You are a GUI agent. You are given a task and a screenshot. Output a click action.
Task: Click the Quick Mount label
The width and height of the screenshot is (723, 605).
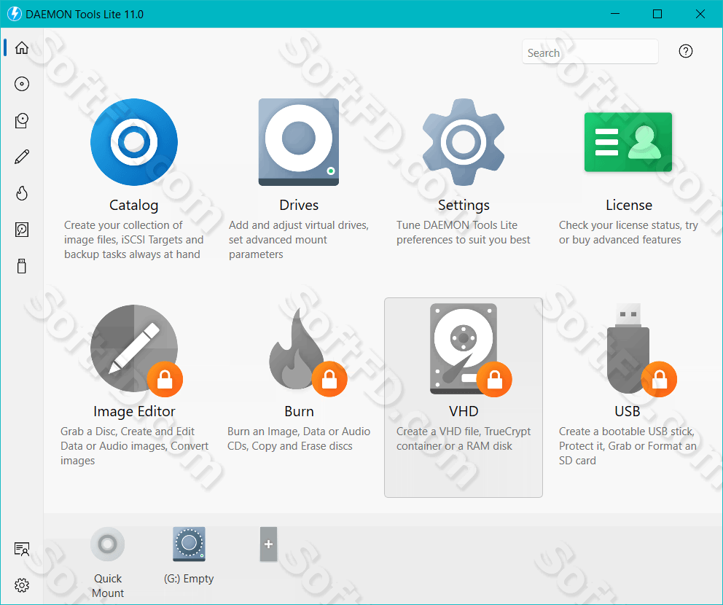pyautogui.click(x=108, y=585)
